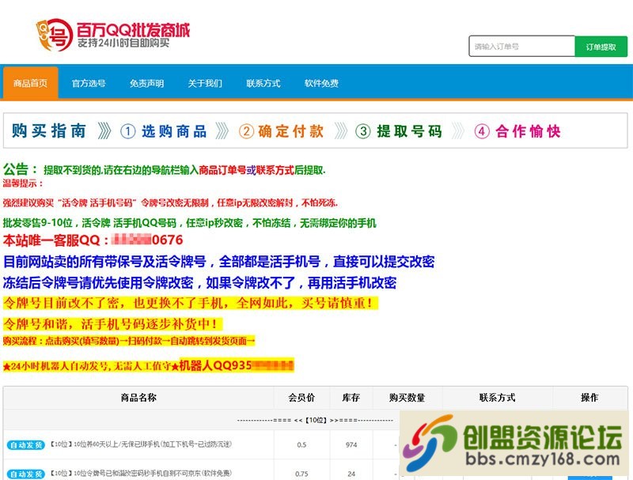Open the 官方选号 menu item
633x480 pixels.
point(89,83)
